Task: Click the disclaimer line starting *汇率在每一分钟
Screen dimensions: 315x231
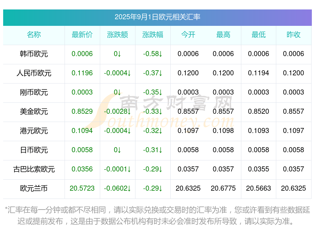Action: 157,210
